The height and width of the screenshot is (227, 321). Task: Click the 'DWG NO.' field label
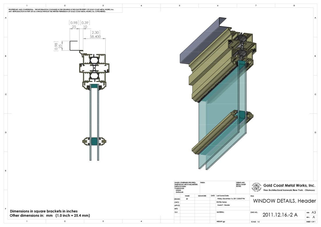tap(254, 212)
